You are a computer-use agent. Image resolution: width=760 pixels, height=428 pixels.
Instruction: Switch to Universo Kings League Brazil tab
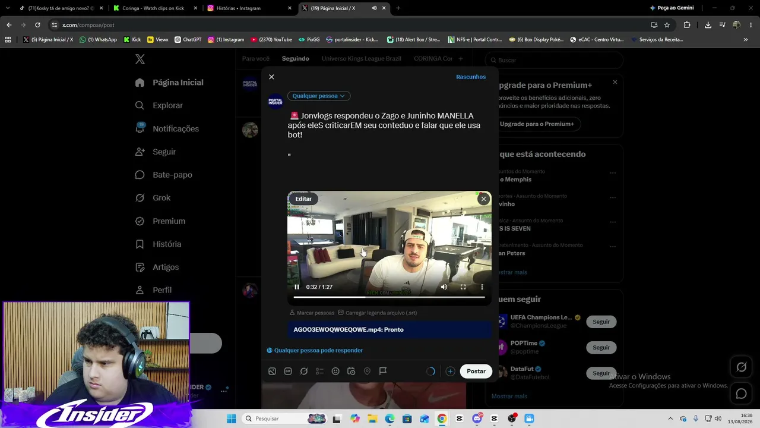tap(362, 58)
